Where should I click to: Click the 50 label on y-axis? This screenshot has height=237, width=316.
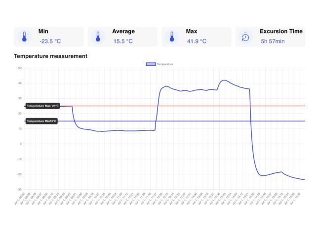click(20, 68)
